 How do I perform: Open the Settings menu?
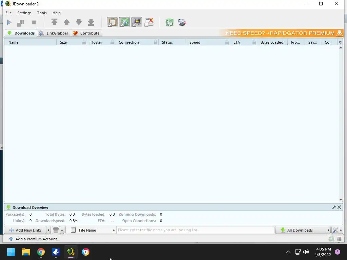pos(24,13)
